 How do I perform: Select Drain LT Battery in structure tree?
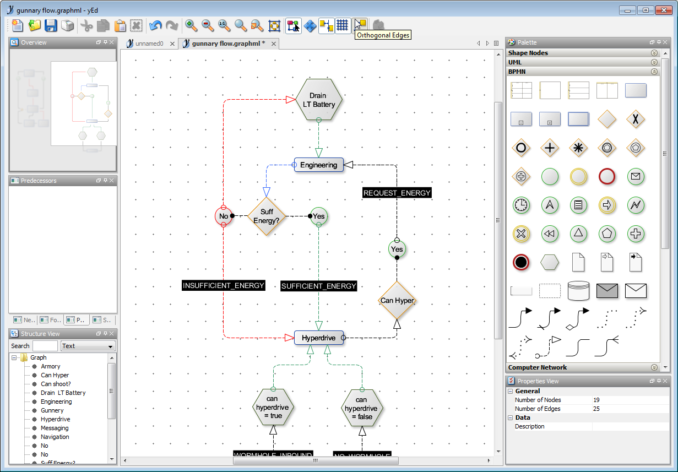[x=63, y=393]
